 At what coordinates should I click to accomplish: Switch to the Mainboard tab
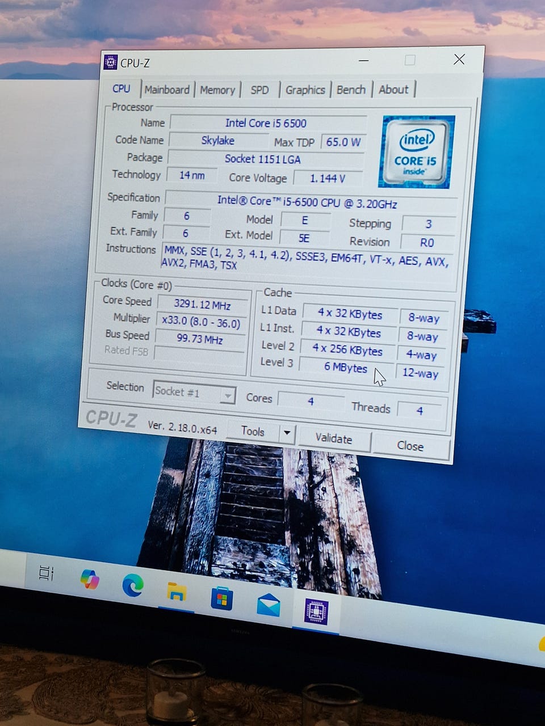pyautogui.click(x=167, y=90)
